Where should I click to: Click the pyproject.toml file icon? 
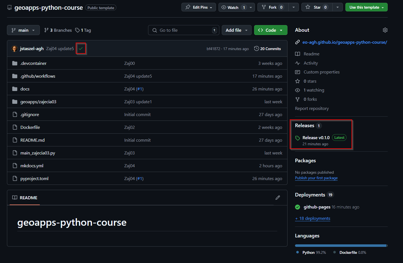pyautogui.click(x=15, y=179)
